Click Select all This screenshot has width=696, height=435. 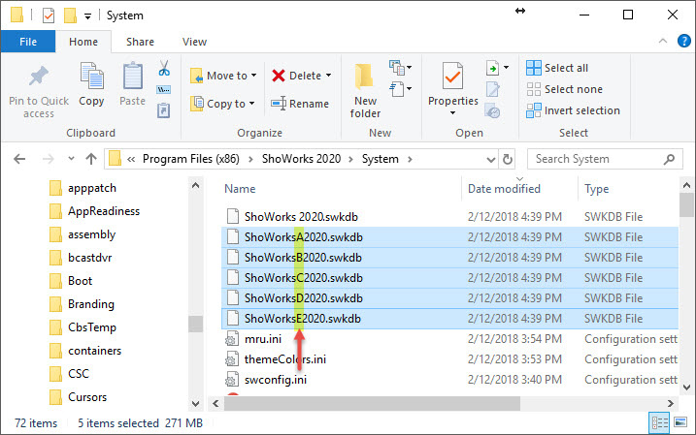(x=557, y=68)
